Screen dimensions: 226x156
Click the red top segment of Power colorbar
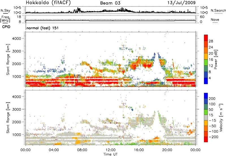point(206,38)
